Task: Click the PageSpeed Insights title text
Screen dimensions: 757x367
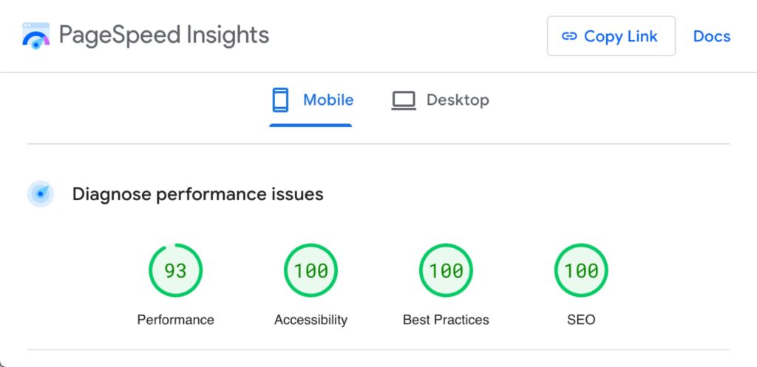Action: coord(163,35)
